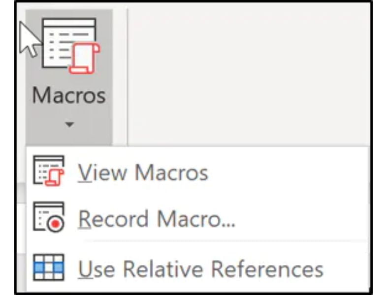This screenshot has width=387, height=295.
Task: Collapse the Macros dropdown via its arrow
Action: point(69,125)
